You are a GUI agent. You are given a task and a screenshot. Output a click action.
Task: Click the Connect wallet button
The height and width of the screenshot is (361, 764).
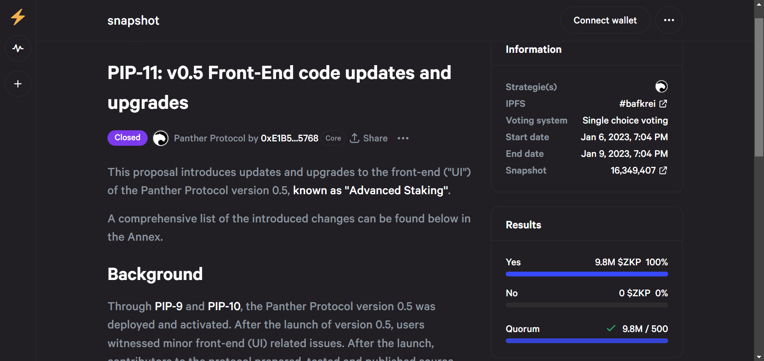[605, 20]
